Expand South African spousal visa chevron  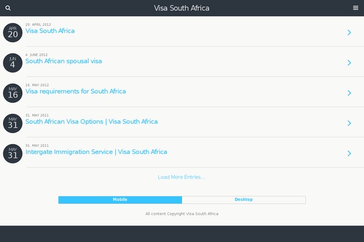349,63
